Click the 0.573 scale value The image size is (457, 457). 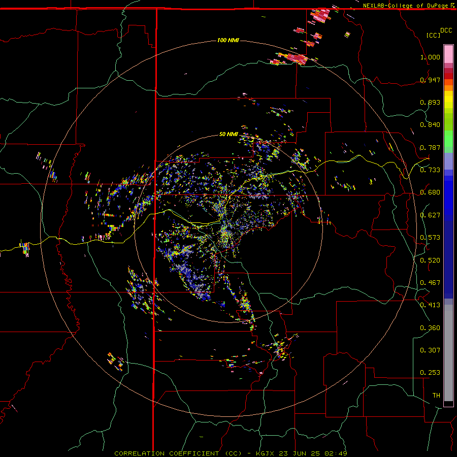pyautogui.click(x=430, y=238)
